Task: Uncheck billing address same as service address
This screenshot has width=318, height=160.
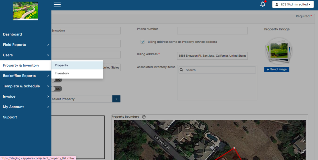Action: point(143,42)
